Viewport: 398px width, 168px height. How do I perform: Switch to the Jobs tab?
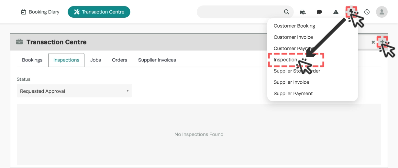(96, 60)
